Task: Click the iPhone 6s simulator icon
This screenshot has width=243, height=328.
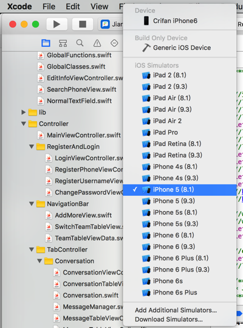Action: 146,281
